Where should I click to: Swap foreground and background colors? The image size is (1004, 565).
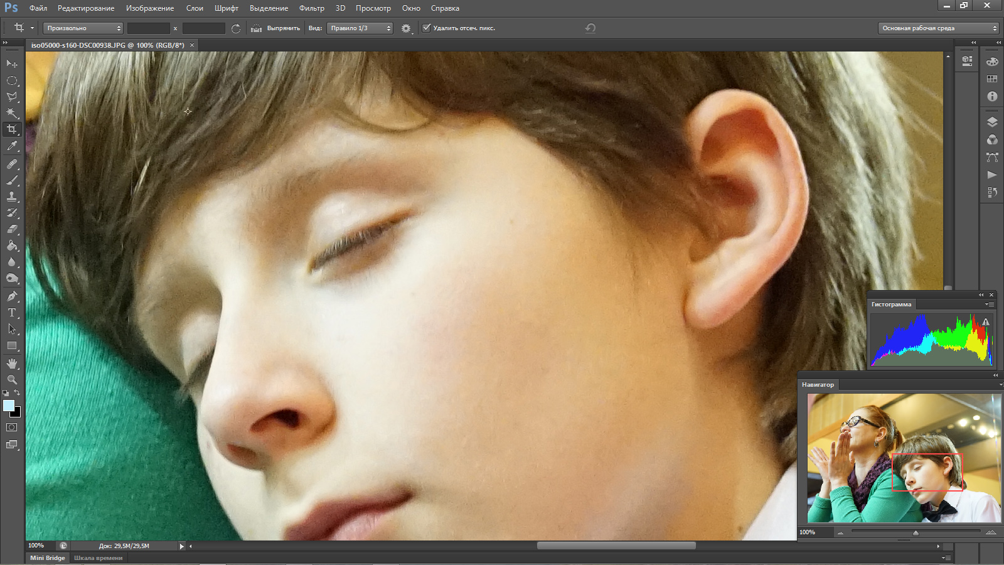click(18, 393)
